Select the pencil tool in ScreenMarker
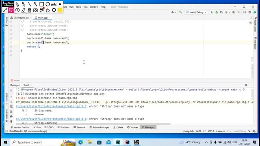The width and height of the screenshot is (260, 146). (x=17, y=4)
